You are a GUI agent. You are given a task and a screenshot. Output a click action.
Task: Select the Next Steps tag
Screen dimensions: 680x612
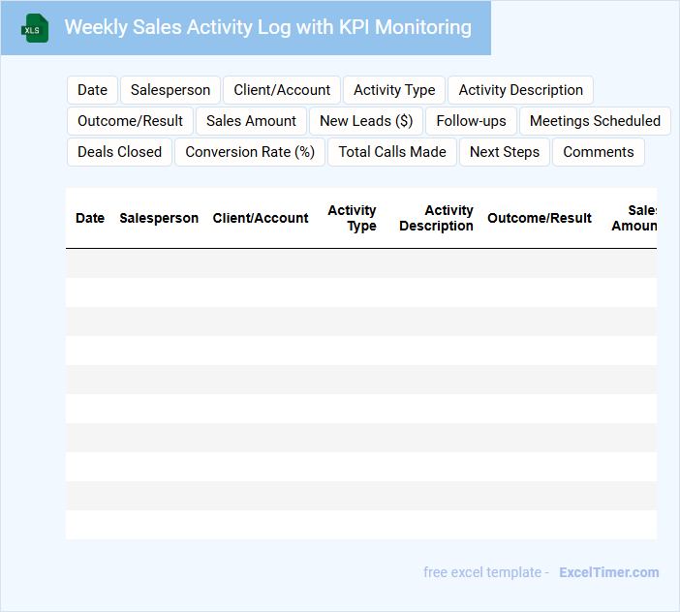click(504, 152)
